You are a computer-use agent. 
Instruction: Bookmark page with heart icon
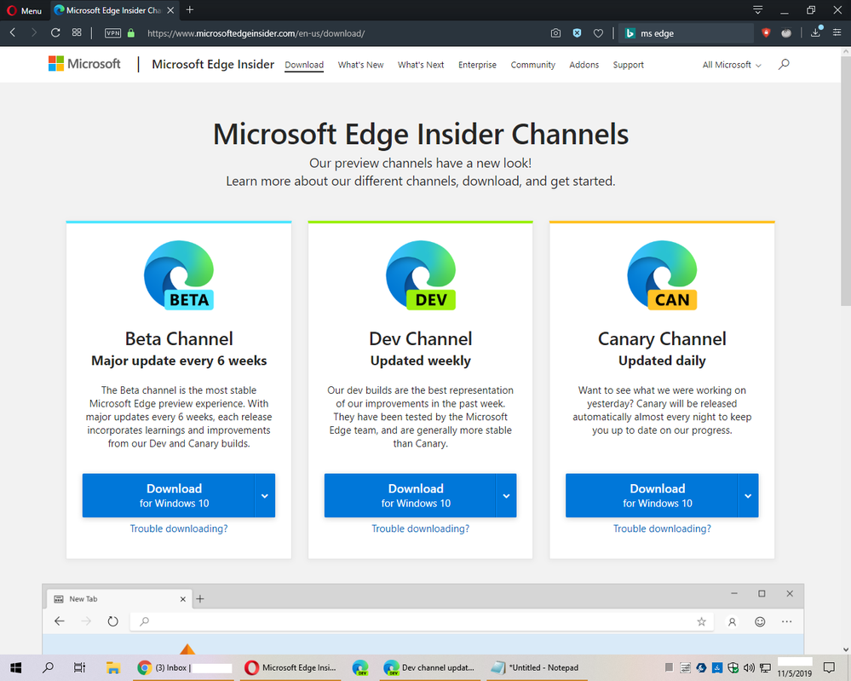598,33
